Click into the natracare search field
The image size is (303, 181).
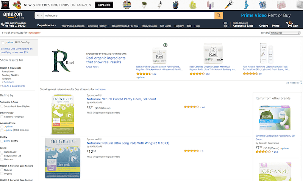point(129,15)
